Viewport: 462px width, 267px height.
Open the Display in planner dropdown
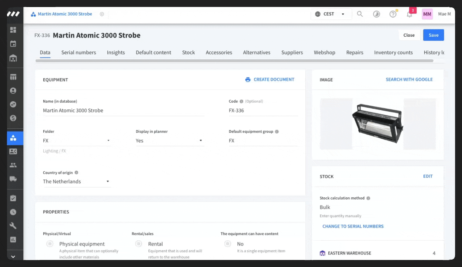coord(170,141)
